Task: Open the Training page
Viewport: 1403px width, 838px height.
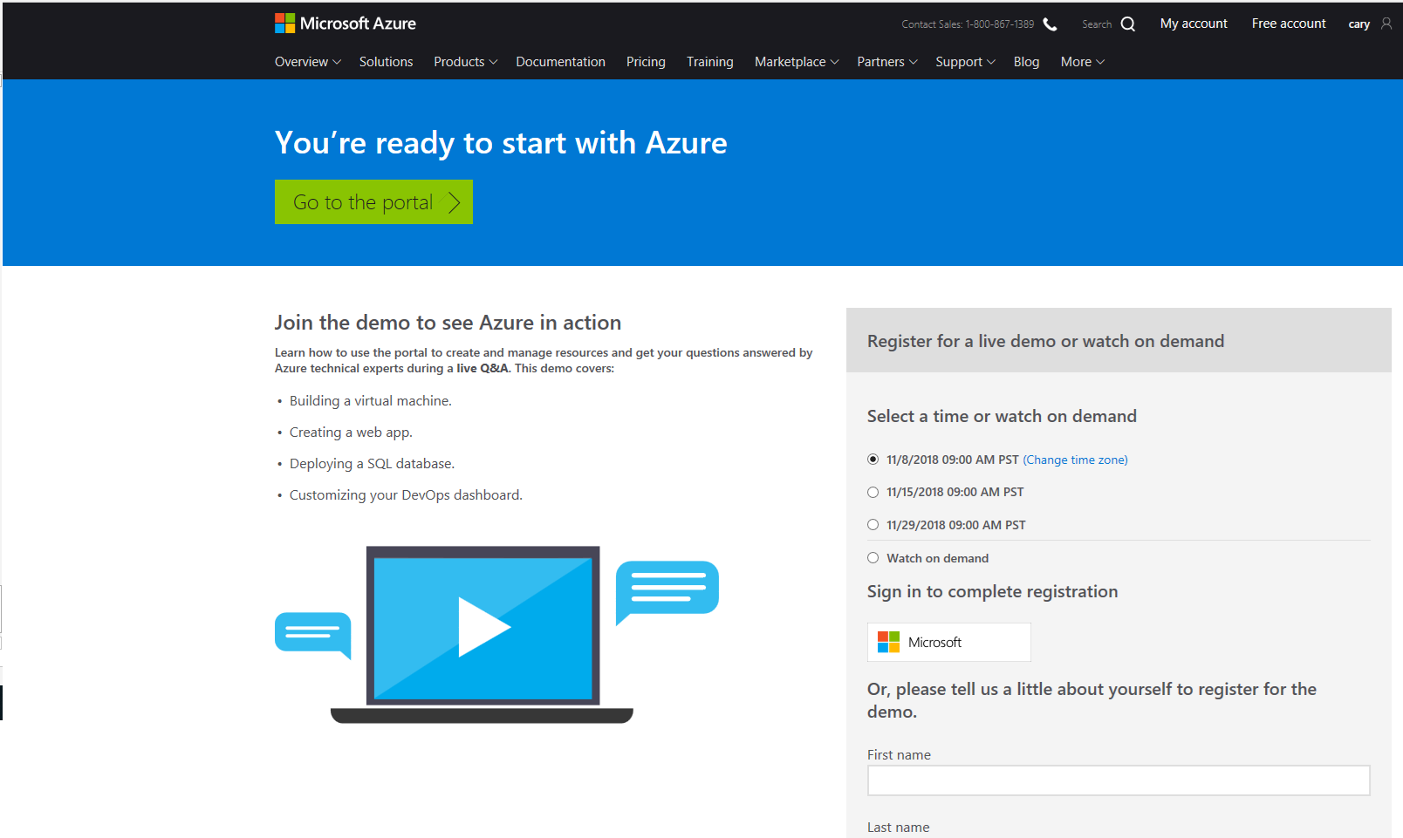Action: 709,62
